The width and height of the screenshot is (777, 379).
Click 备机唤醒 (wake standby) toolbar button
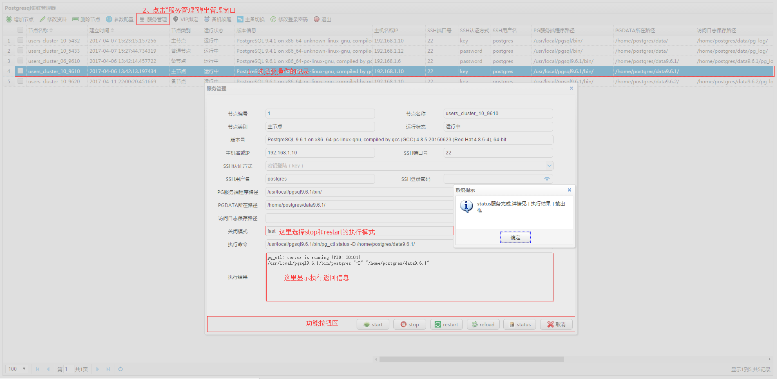click(x=218, y=19)
